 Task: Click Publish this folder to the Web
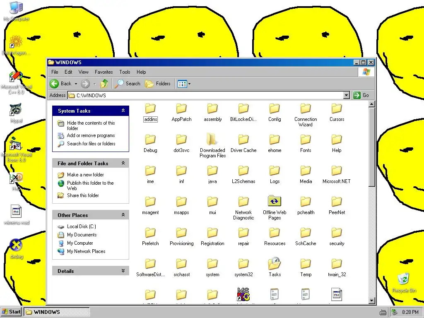coord(90,185)
